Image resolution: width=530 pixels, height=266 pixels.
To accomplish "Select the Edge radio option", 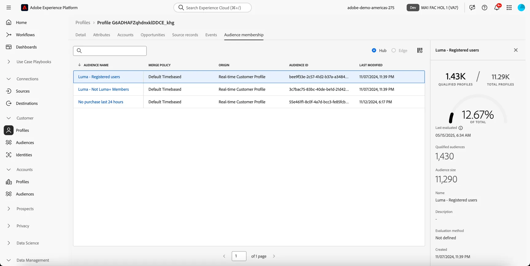I will (x=394, y=50).
